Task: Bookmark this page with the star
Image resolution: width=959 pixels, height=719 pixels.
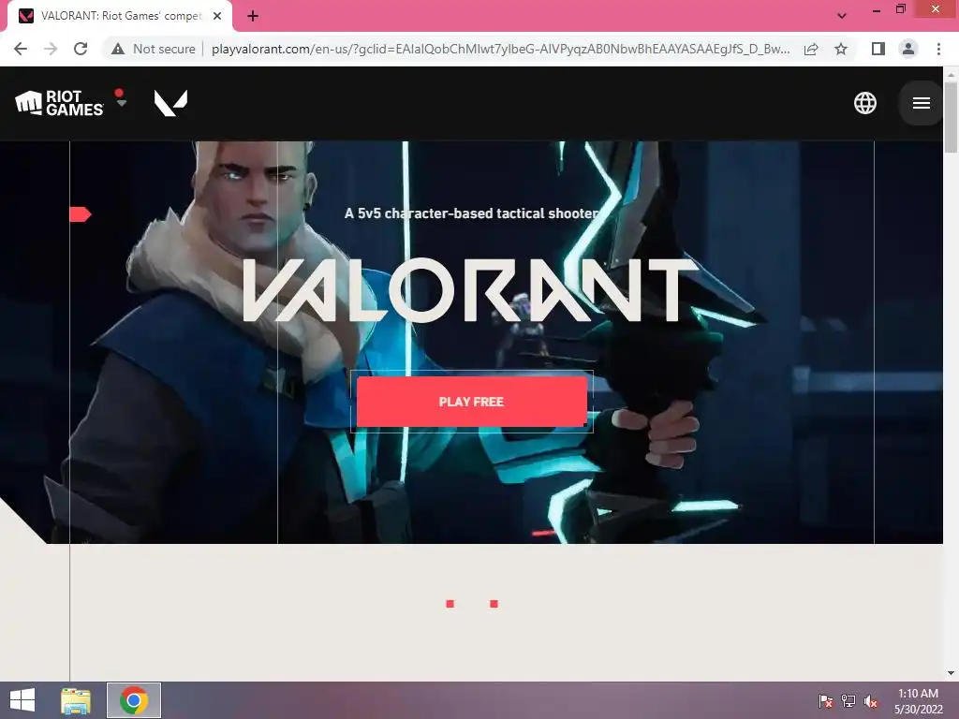Action: tap(841, 49)
